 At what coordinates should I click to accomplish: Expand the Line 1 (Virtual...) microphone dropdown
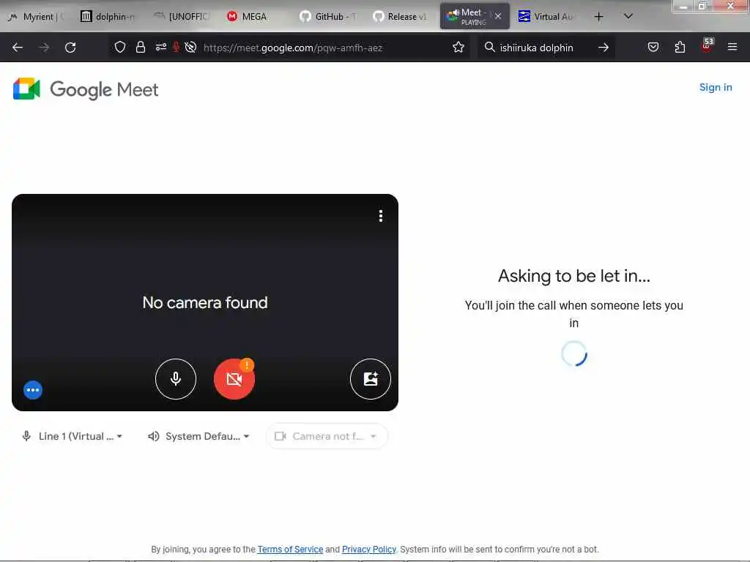point(73,436)
